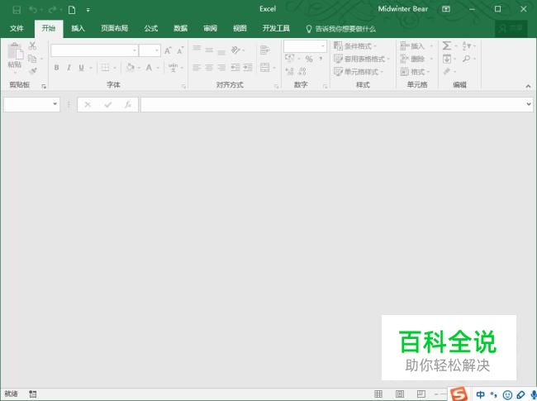Toggle Bold formatting
Image resolution: width=537 pixels, height=401 pixels.
[x=56, y=68]
